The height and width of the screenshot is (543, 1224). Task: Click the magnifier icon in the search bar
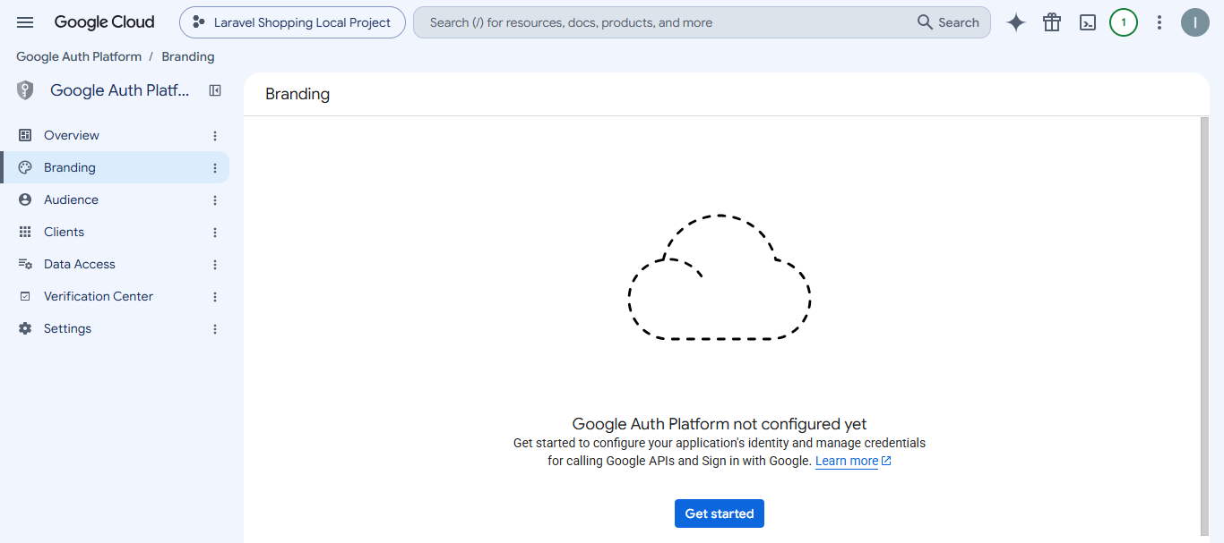[926, 22]
